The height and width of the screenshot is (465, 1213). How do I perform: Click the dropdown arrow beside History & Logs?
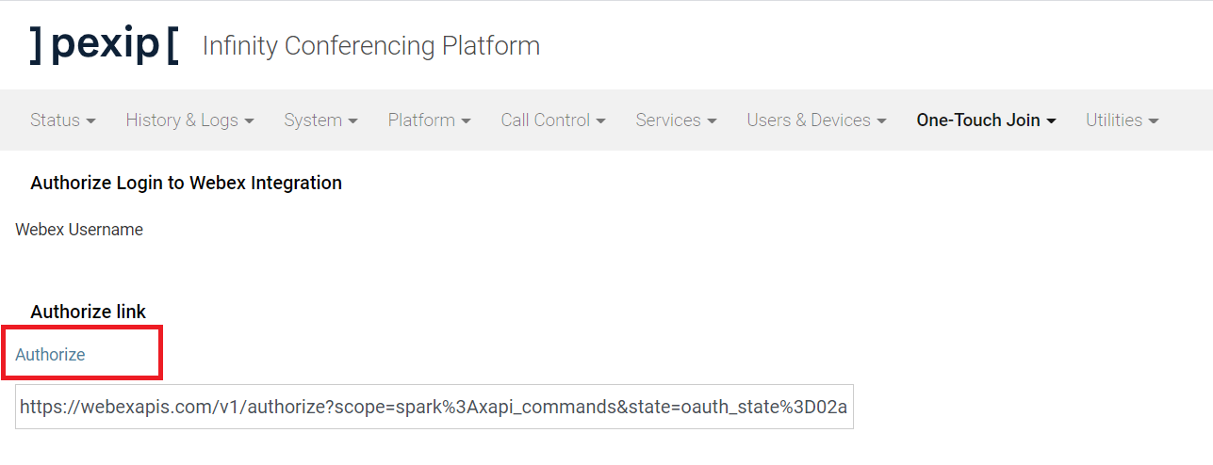[250, 121]
